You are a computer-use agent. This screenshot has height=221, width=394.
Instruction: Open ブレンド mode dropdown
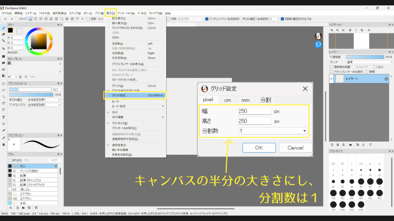[x=369, y=62]
